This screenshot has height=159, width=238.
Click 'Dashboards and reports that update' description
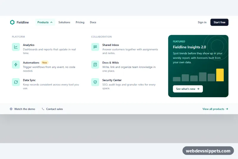coord(49,51)
